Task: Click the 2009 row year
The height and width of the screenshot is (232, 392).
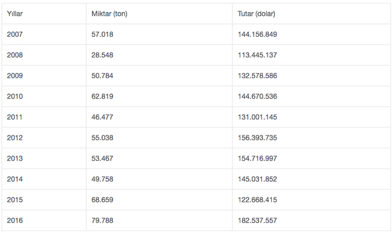Action: pyautogui.click(x=15, y=76)
